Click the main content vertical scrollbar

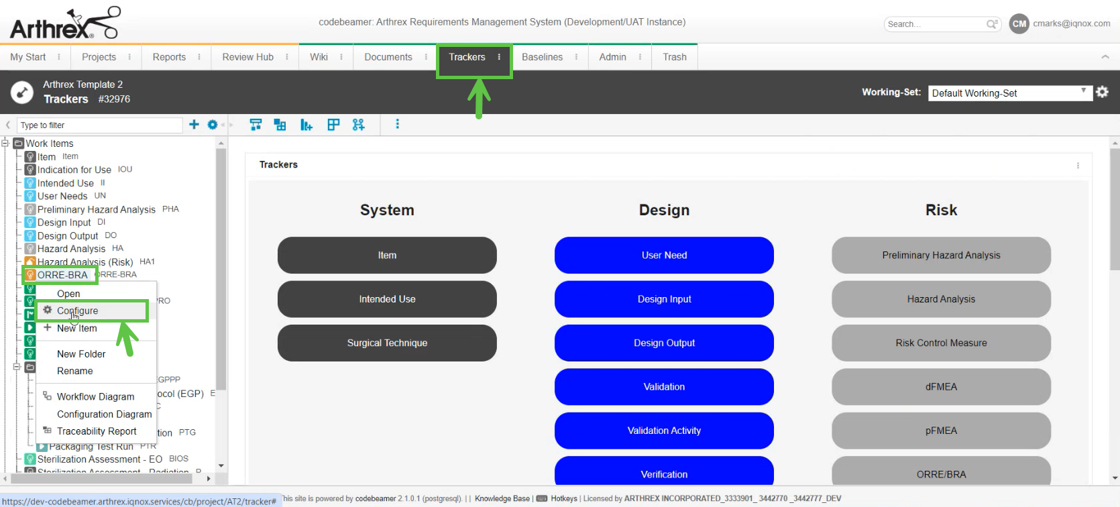(1115, 209)
